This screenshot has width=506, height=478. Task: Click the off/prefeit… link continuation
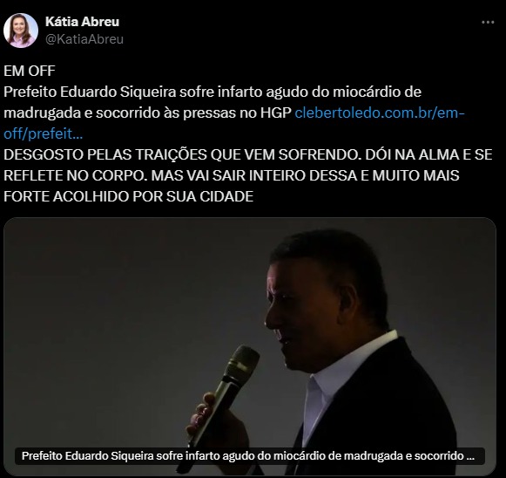44,133
